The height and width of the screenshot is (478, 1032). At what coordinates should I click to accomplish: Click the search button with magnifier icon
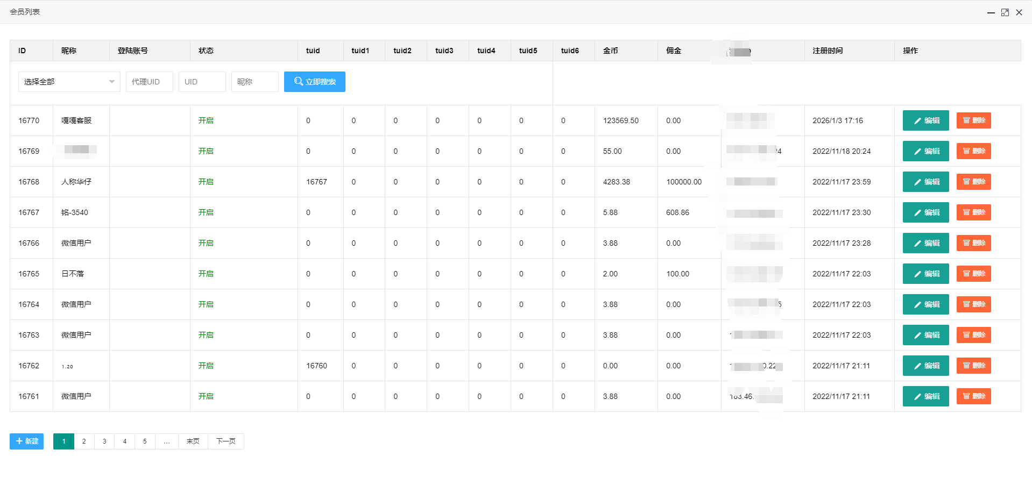click(314, 82)
